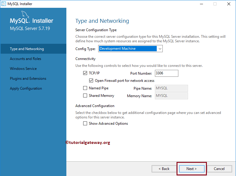Click the Pipe Name: label
Viewport: 236px width, 176px height.
click(x=143, y=88)
